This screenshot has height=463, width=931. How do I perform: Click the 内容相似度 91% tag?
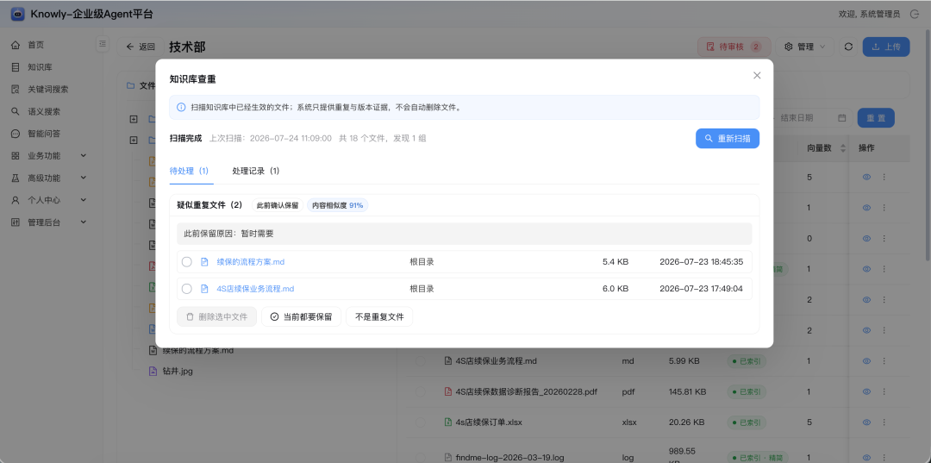pos(337,205)
